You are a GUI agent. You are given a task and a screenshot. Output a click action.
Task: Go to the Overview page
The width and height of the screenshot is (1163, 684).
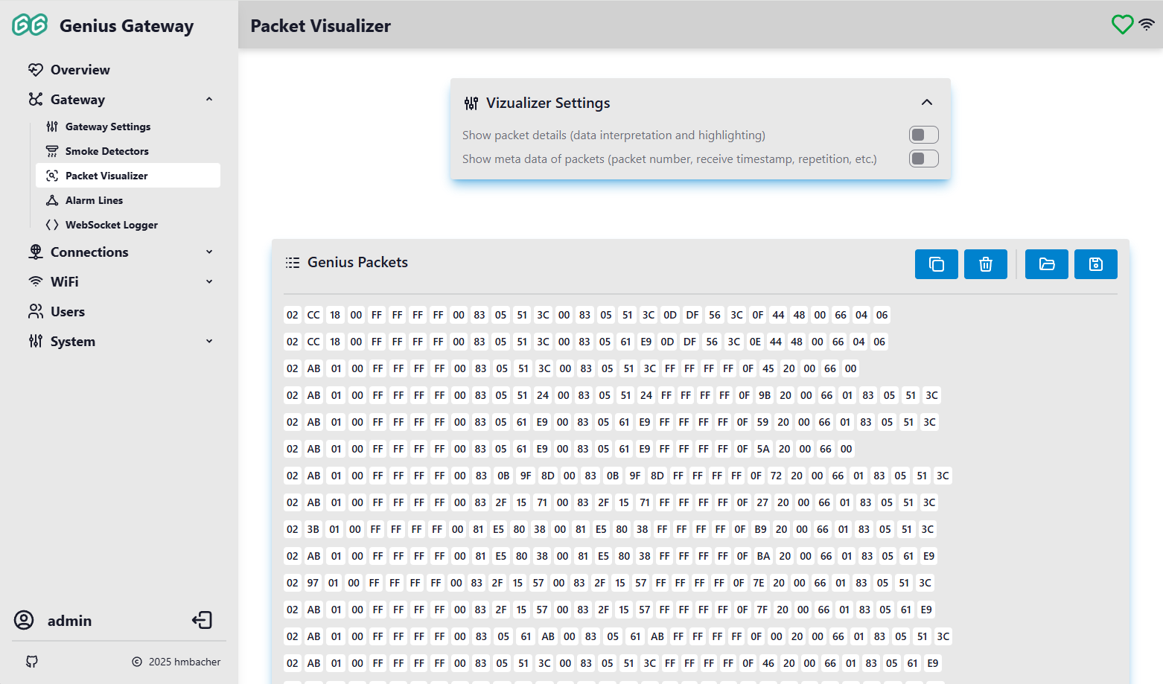[x=80, y=70]
